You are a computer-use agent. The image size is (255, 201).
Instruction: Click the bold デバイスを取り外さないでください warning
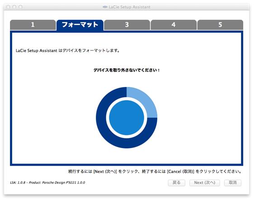tap(127, 70)
